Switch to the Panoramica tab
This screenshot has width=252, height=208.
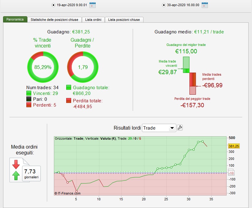[15, 19]
